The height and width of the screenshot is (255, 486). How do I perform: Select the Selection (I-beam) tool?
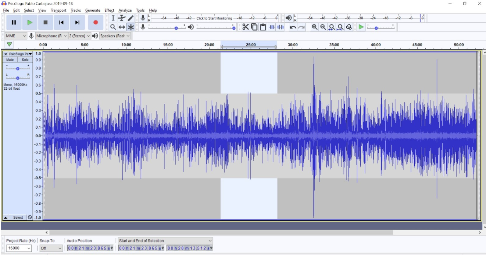pos(113,18)
